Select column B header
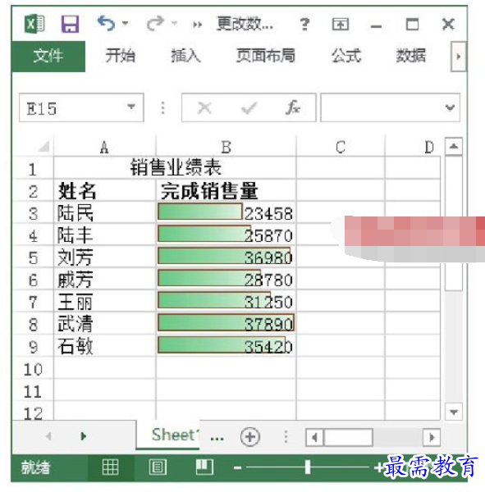This screenshot has height=492, width=485. point(226,147)
